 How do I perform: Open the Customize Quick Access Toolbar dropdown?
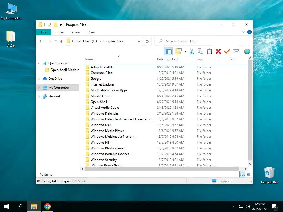tap(61, 25)
